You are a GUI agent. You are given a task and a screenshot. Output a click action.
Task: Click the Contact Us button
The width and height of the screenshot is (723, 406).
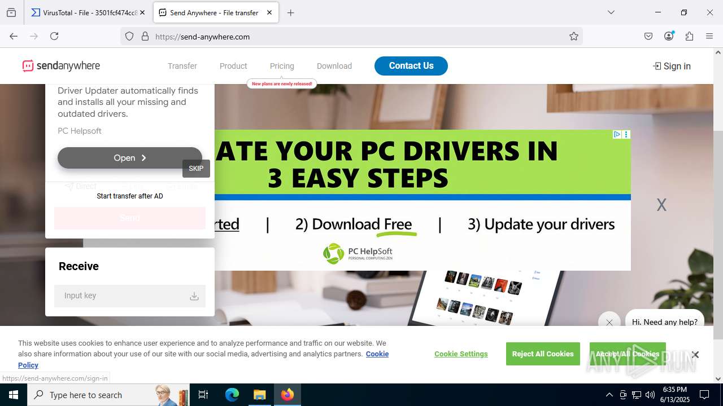point(411,65)
